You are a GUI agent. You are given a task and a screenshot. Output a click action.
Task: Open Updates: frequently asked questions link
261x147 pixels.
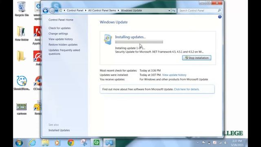pyautogui.click(x=64, y=52)
